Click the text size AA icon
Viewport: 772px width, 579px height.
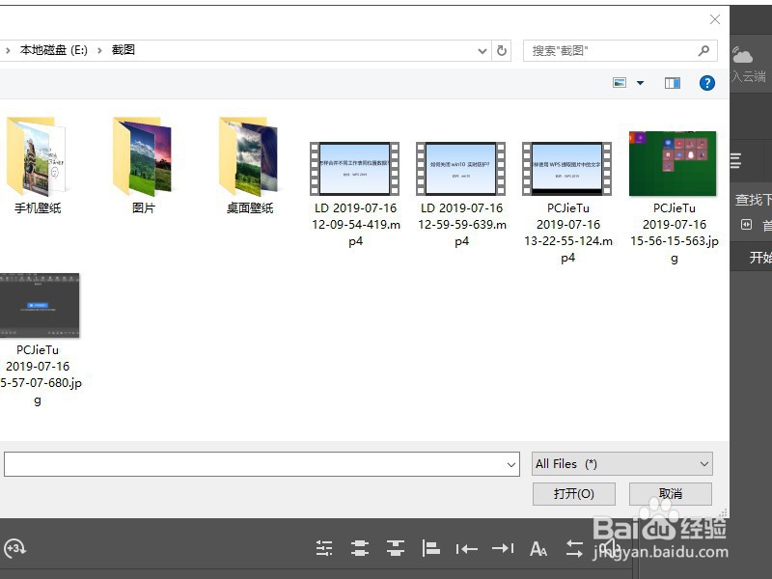click(538, 548)
